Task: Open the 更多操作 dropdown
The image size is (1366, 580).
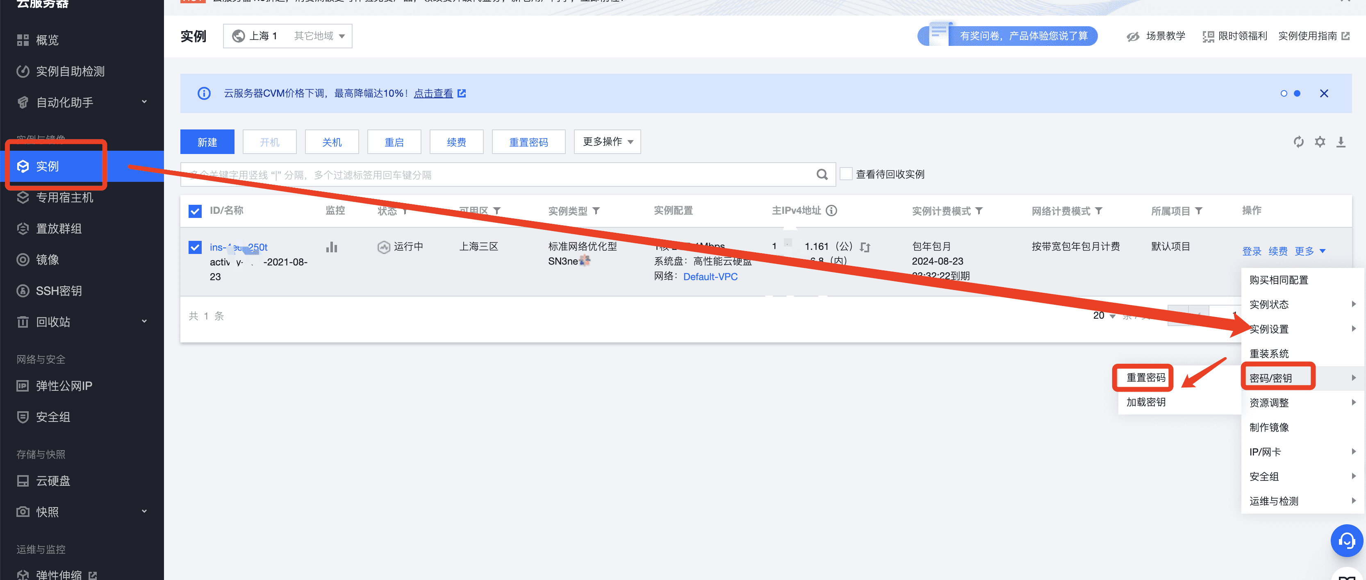Action: click(607, 141)
